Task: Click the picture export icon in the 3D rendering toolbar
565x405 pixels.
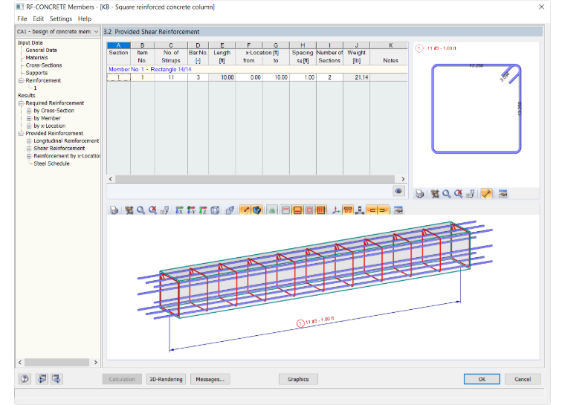Action: (398, 210)
